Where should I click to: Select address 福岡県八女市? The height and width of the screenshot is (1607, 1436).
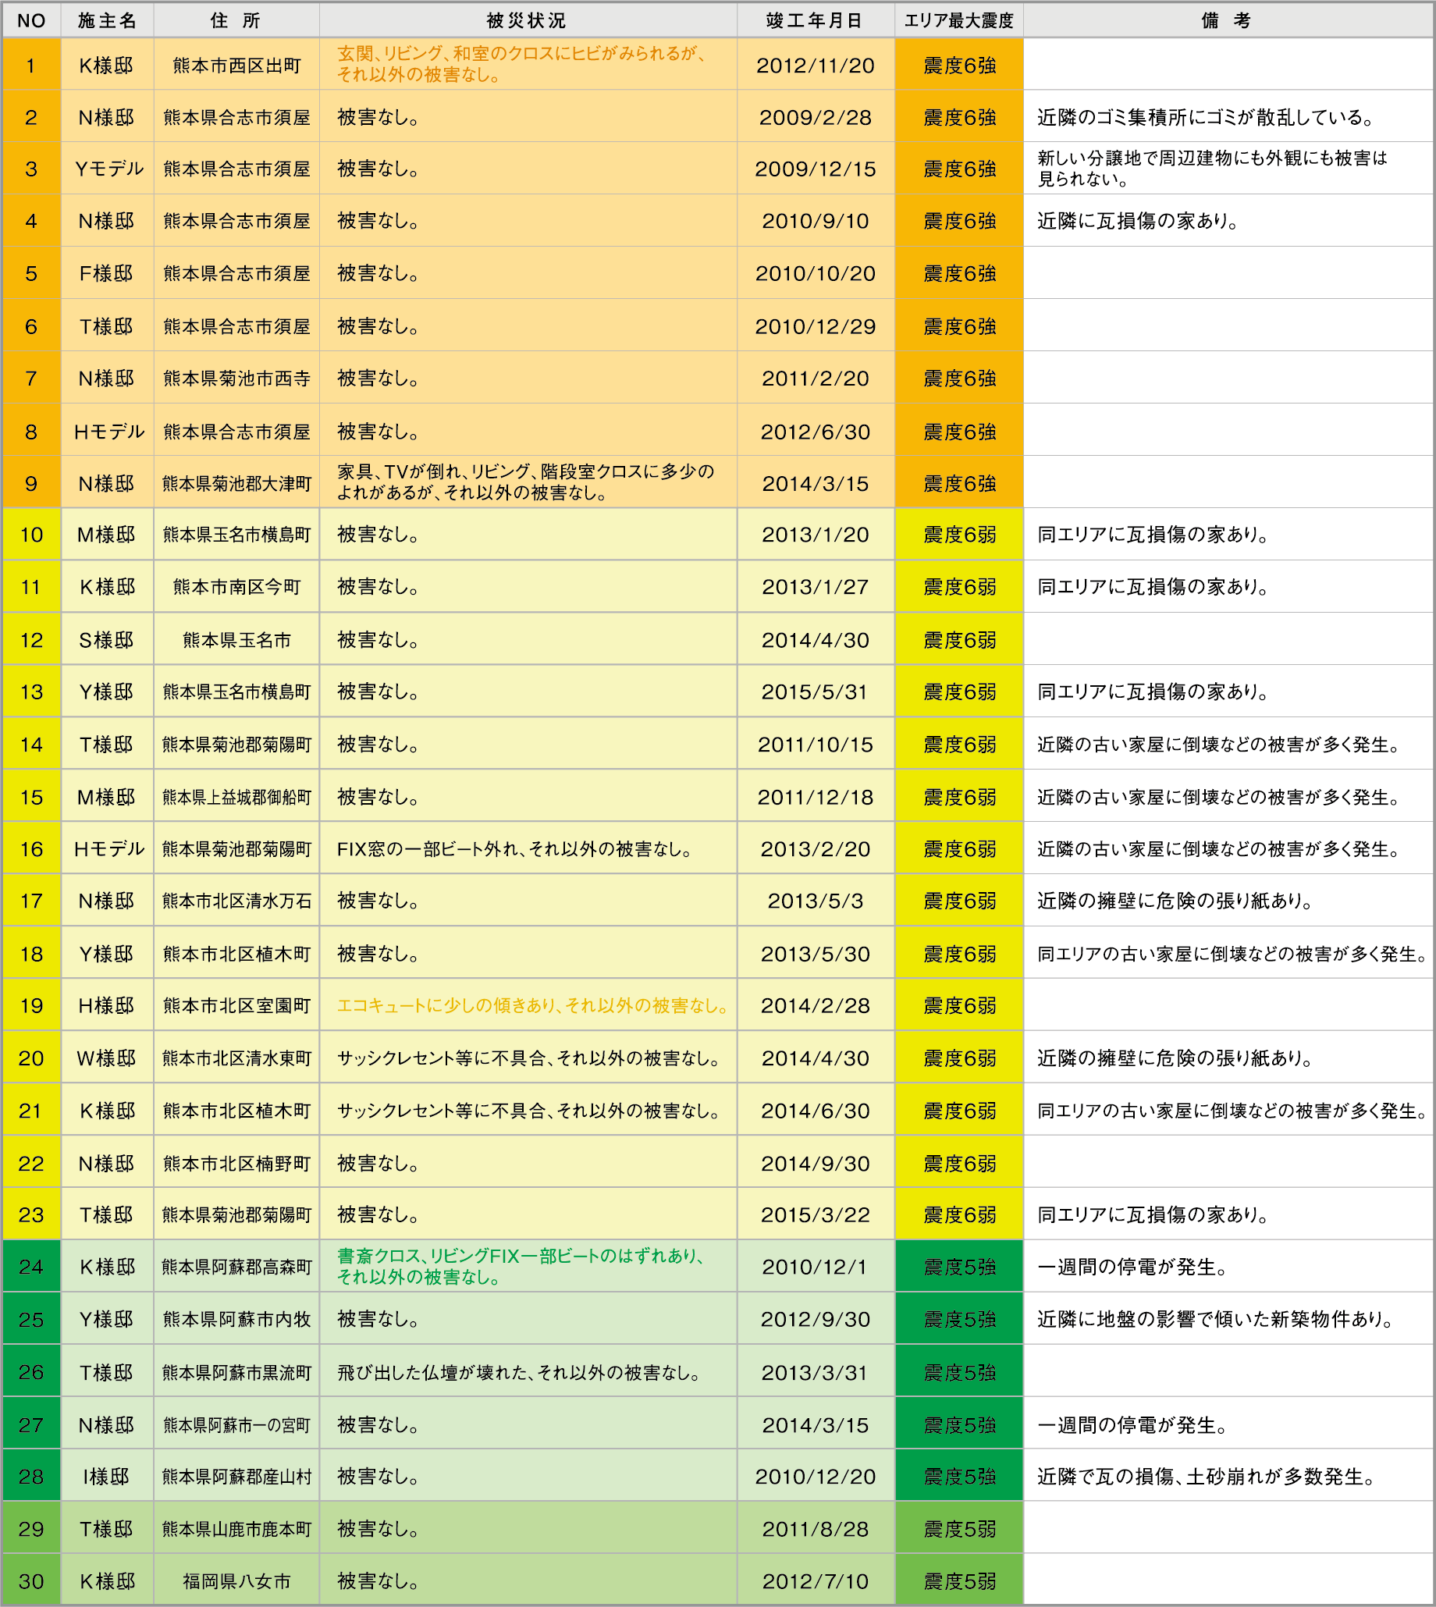pyautogui.click(x=236, y=1581)
